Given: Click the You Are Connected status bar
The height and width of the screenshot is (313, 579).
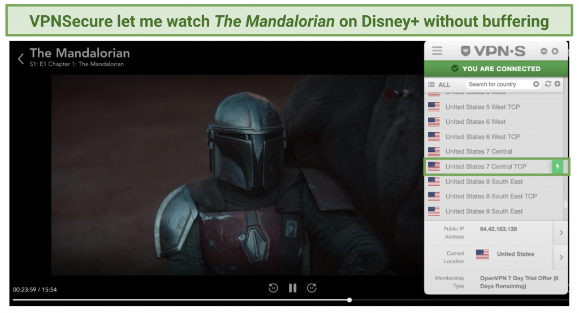Looking at the screenshot, I should coord(496,69).
